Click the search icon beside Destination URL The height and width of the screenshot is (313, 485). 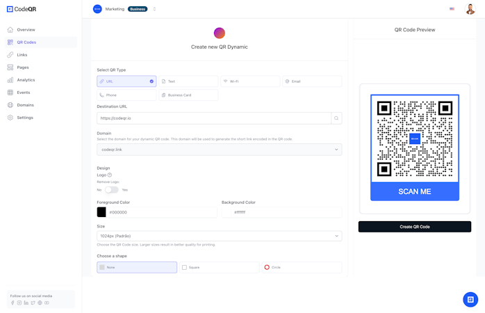[336, 118]
